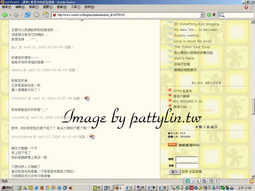
Task: Click the grey Stop loading button
Action: 37,15
